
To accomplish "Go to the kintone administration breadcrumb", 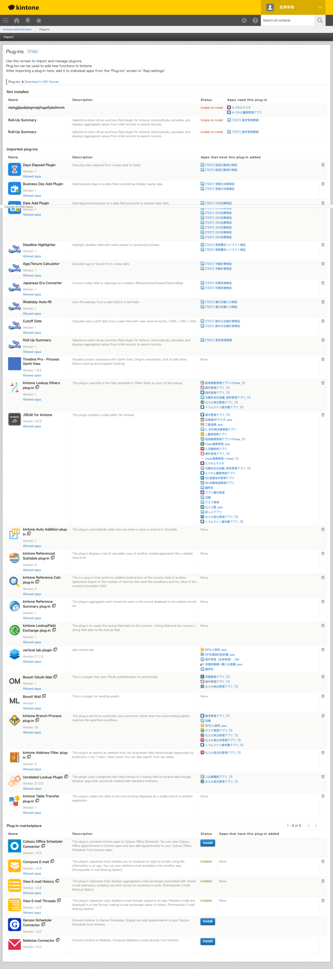I will click(17, 29).
